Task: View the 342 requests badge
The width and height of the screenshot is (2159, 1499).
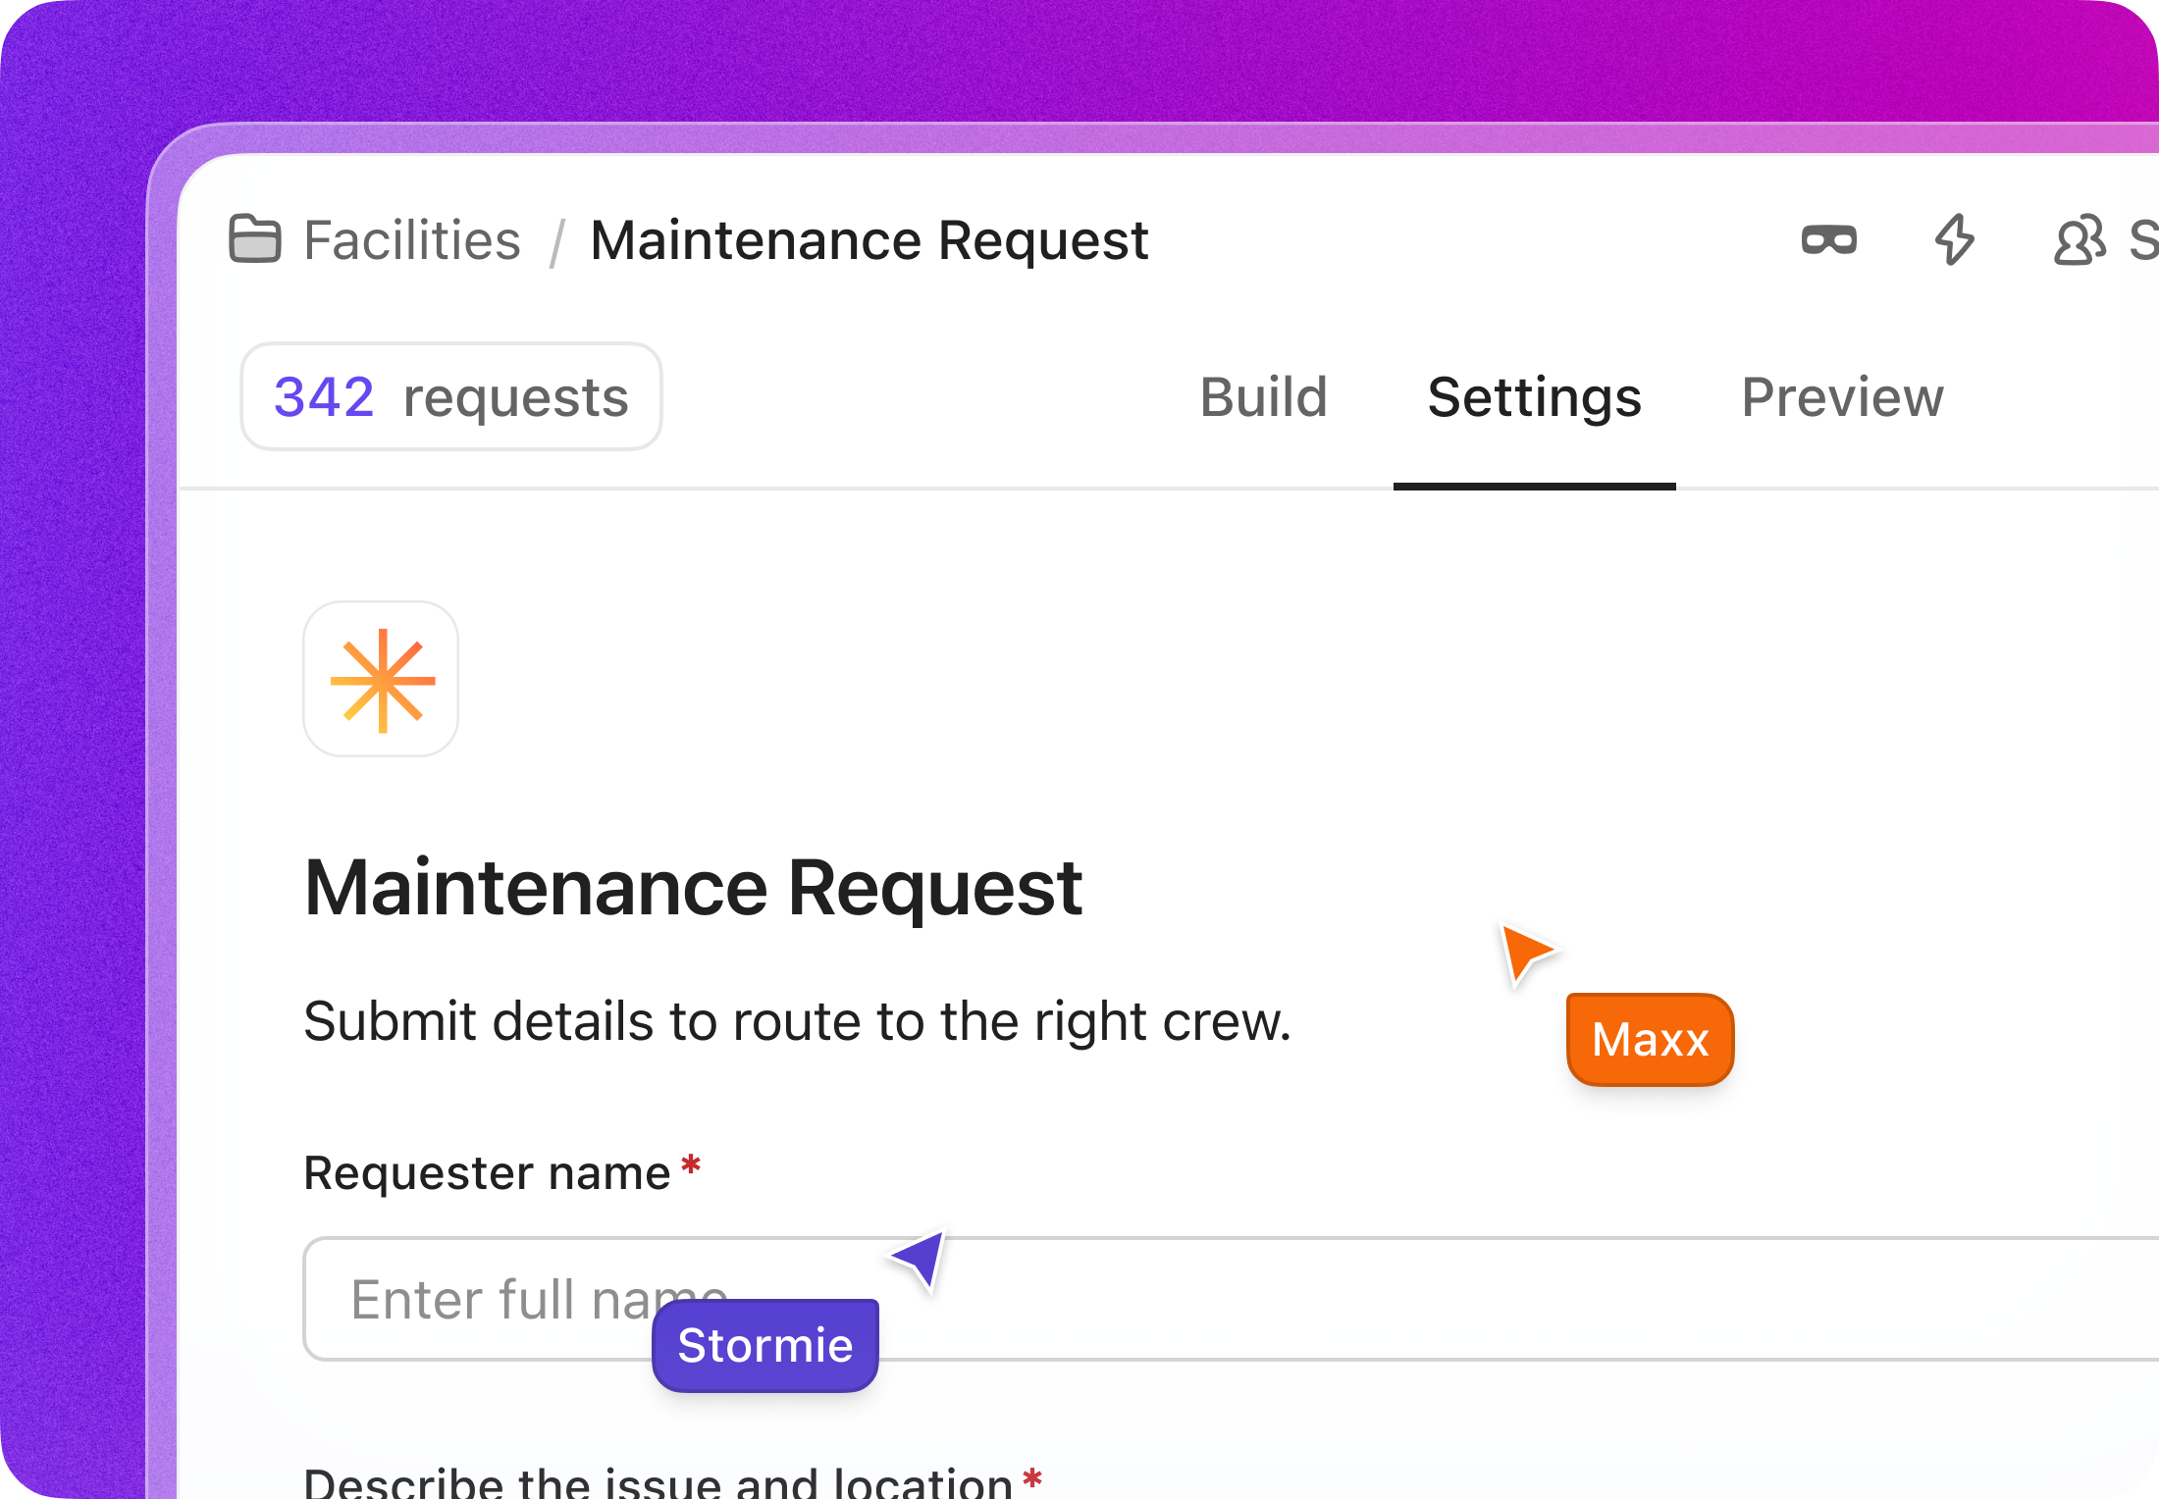Action: pyautogui.click(x=450, y=396)
